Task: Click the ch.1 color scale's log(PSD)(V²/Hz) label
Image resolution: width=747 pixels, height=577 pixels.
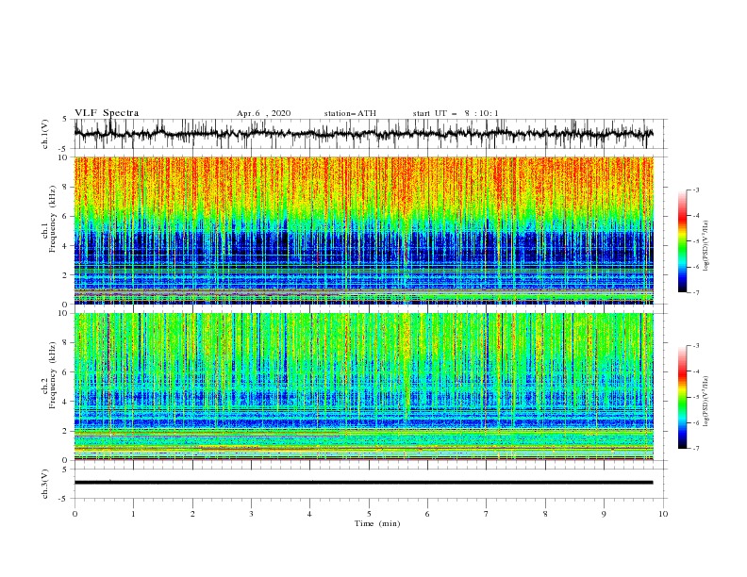Action: coord(706,246)
